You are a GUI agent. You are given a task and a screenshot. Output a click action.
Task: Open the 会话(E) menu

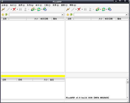(x=5, y=5)
